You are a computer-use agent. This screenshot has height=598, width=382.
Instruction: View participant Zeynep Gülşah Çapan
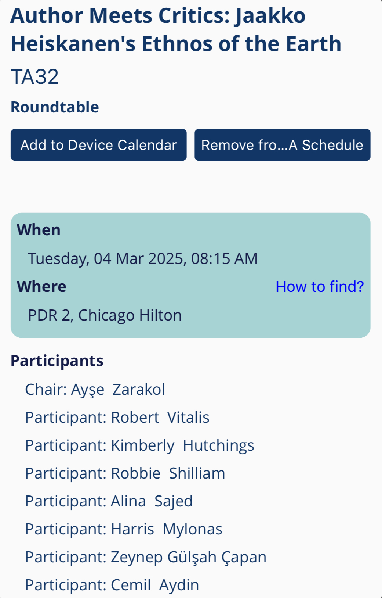click(146, 557)
